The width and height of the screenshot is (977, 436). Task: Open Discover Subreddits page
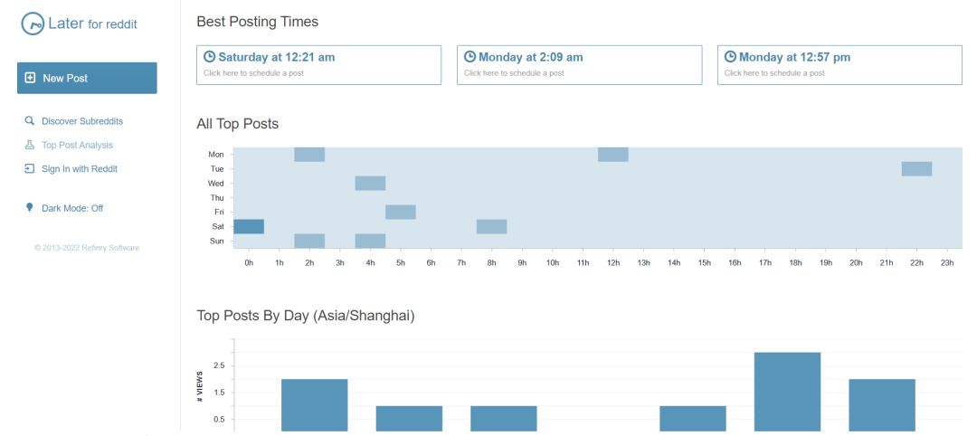coord(82,120)
